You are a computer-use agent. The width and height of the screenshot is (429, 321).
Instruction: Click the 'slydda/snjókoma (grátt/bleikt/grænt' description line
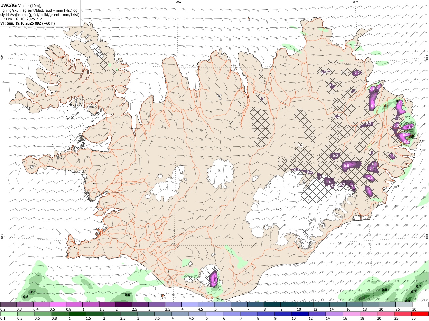click(x=40, y=15)
